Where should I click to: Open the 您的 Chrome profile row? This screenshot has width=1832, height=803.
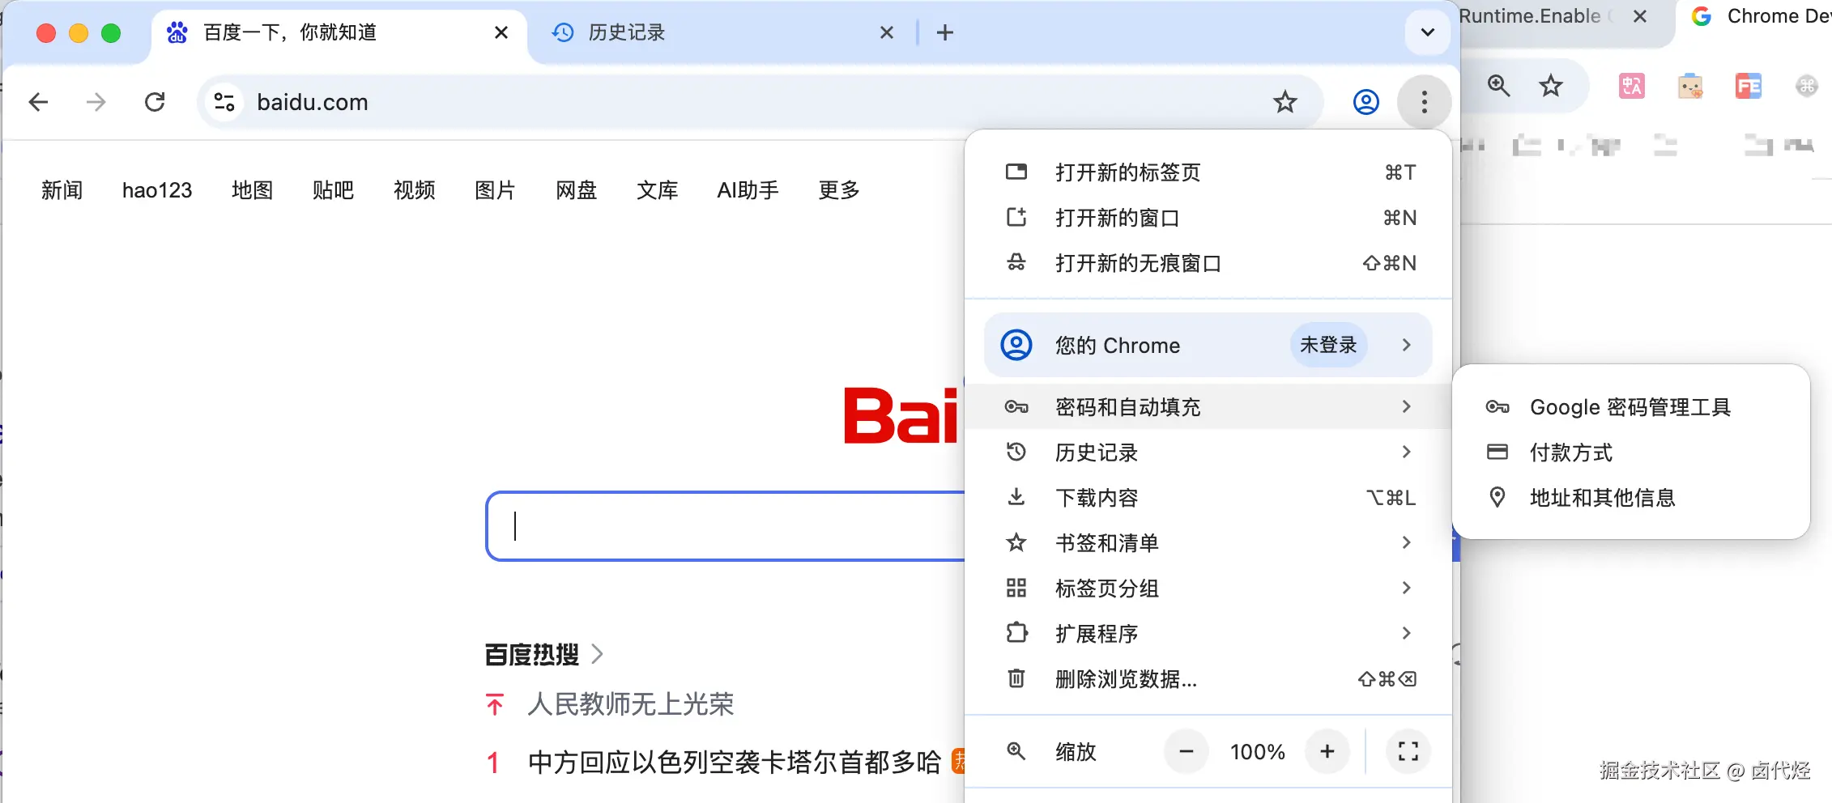pos(1208,345)
